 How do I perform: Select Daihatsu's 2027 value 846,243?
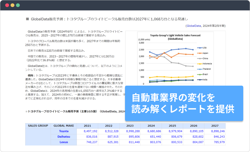[x=219, y=137]
